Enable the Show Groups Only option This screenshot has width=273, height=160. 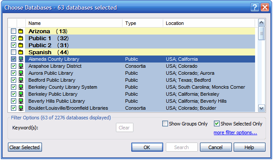165,124
